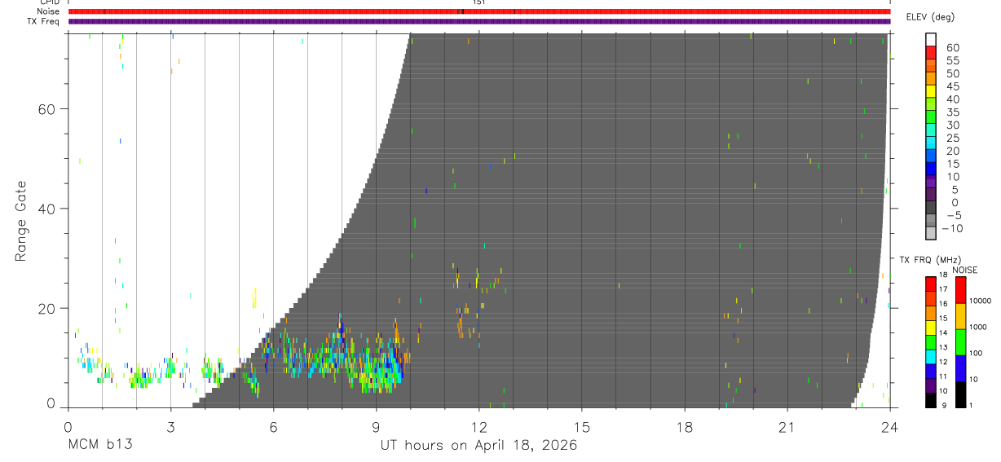Click the red 17 MHz swatch in the TX FRQ legend

pyautogui.click(x=931, y=284)
